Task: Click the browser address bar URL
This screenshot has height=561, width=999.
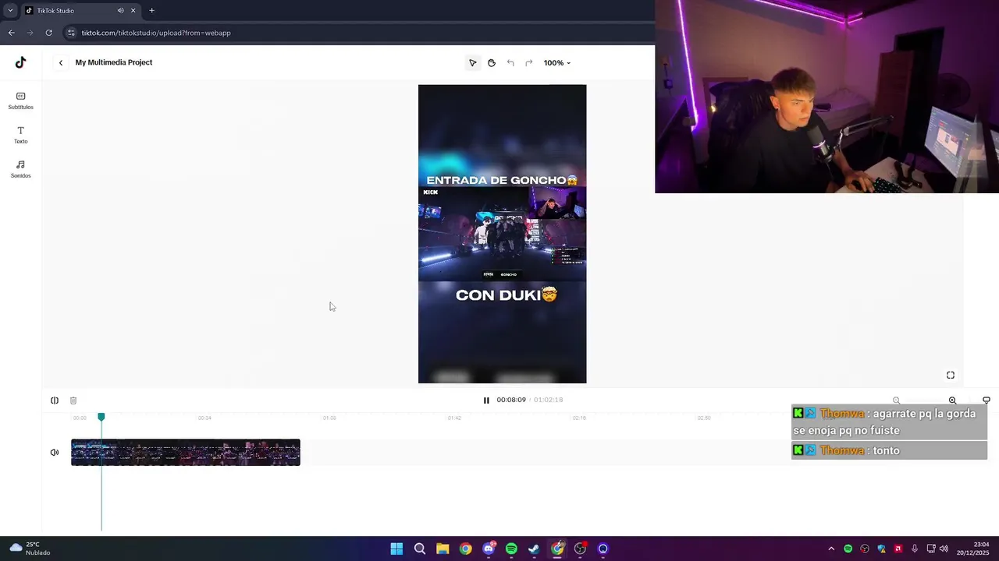Action: point(156,33)
